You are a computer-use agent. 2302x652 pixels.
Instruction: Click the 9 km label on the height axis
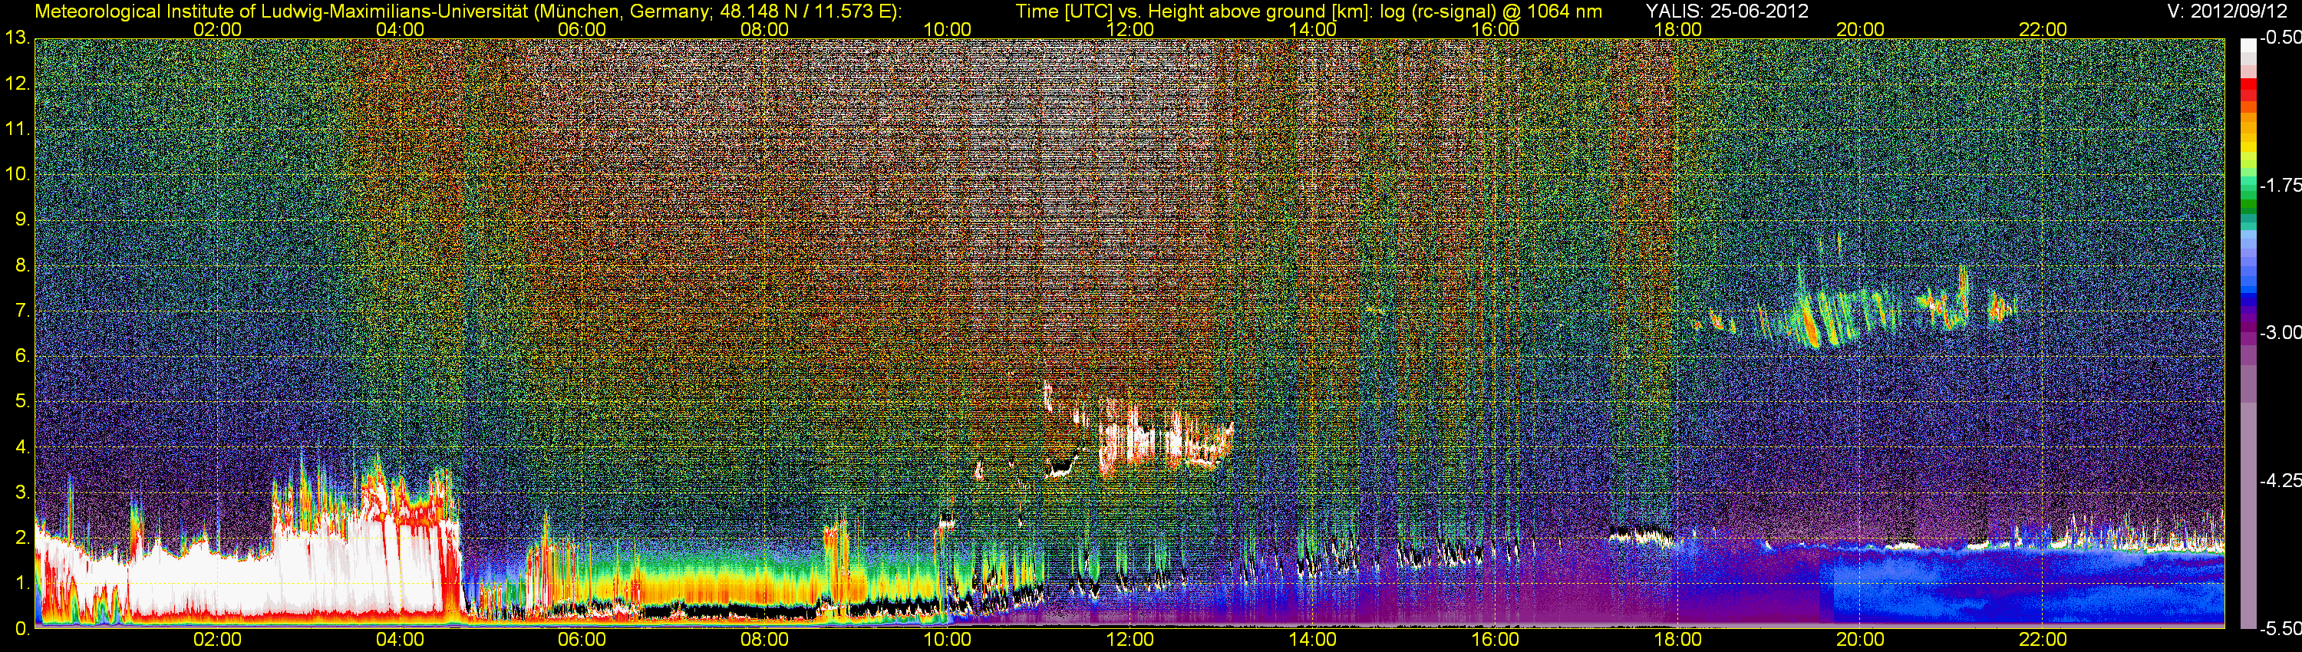[x=22, y=219]
